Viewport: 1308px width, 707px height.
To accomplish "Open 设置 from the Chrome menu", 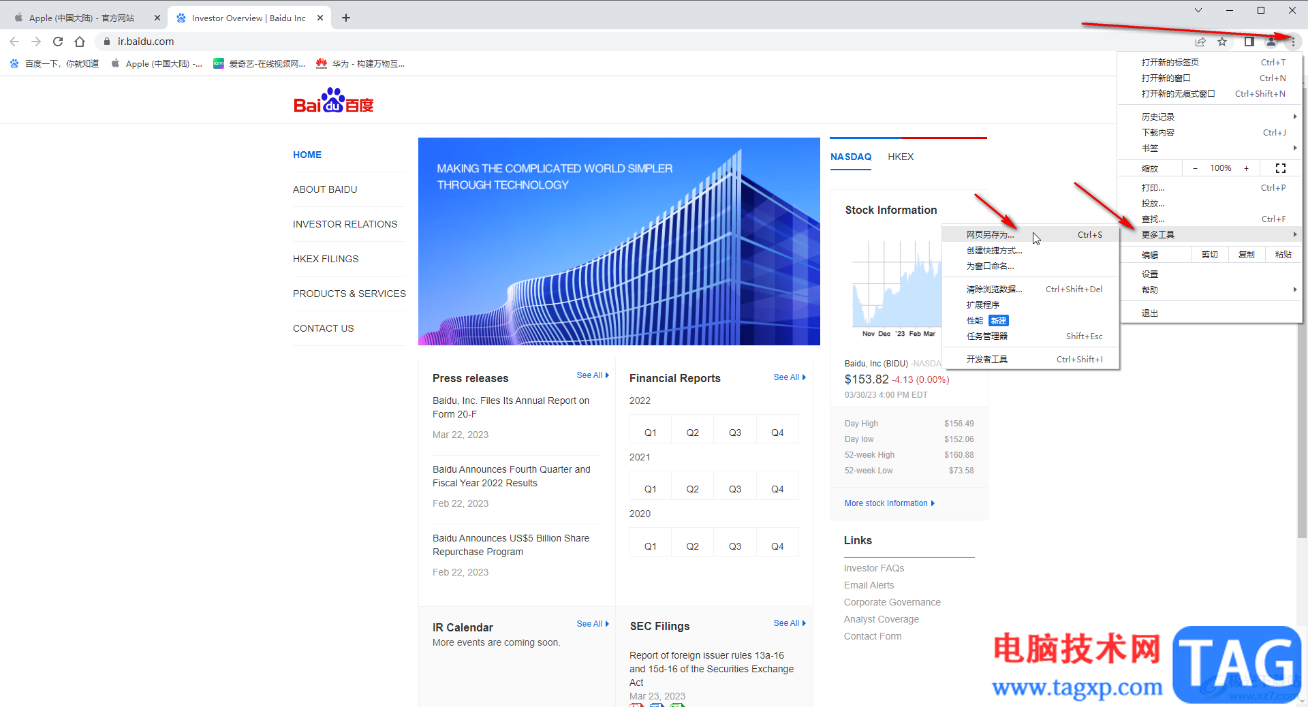I will pyautogui.click(x=1210, y=274).
